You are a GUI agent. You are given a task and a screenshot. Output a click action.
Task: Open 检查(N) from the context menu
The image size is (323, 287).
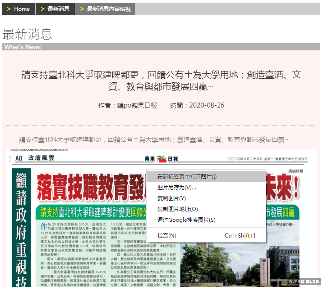coord(166,236)
